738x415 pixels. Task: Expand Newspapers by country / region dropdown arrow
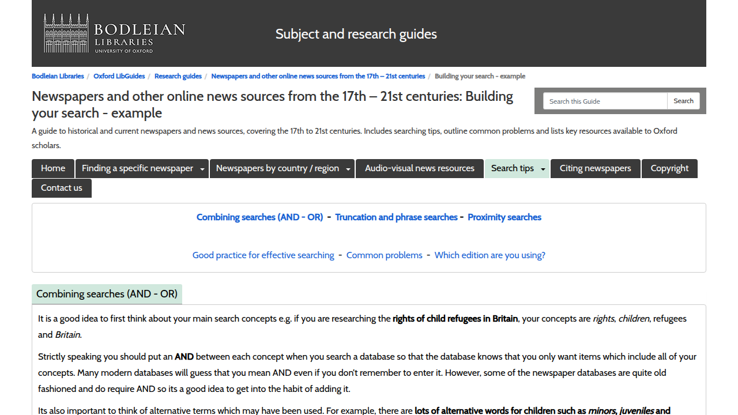[348, 169]
